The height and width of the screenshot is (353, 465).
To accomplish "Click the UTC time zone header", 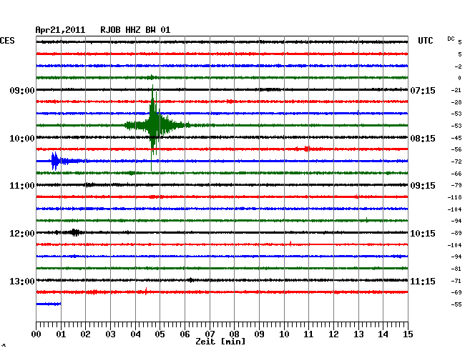I will (x=425, y=41).
